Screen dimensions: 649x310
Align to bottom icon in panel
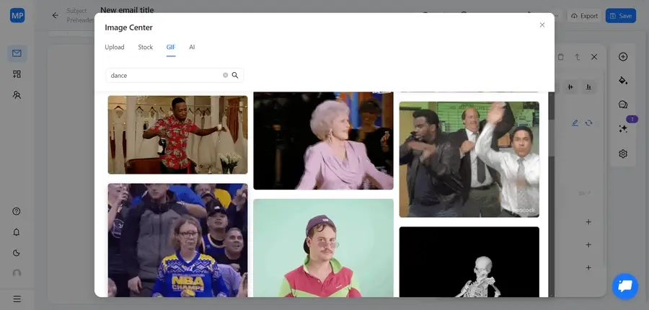point(588,87)
